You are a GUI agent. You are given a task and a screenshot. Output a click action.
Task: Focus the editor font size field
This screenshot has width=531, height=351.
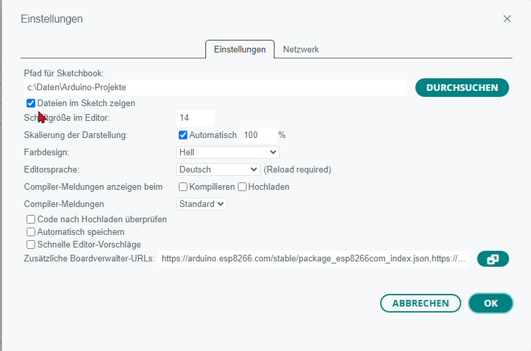coord(195,118)
